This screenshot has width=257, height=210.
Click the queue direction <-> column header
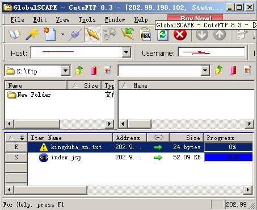158,138
